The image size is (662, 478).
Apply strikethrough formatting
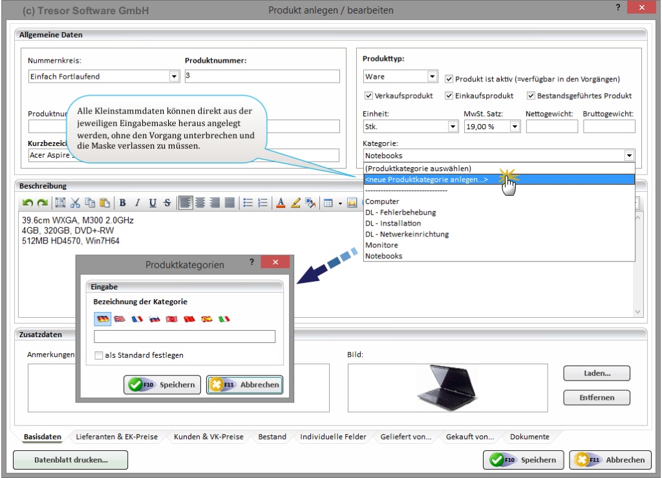167,203
